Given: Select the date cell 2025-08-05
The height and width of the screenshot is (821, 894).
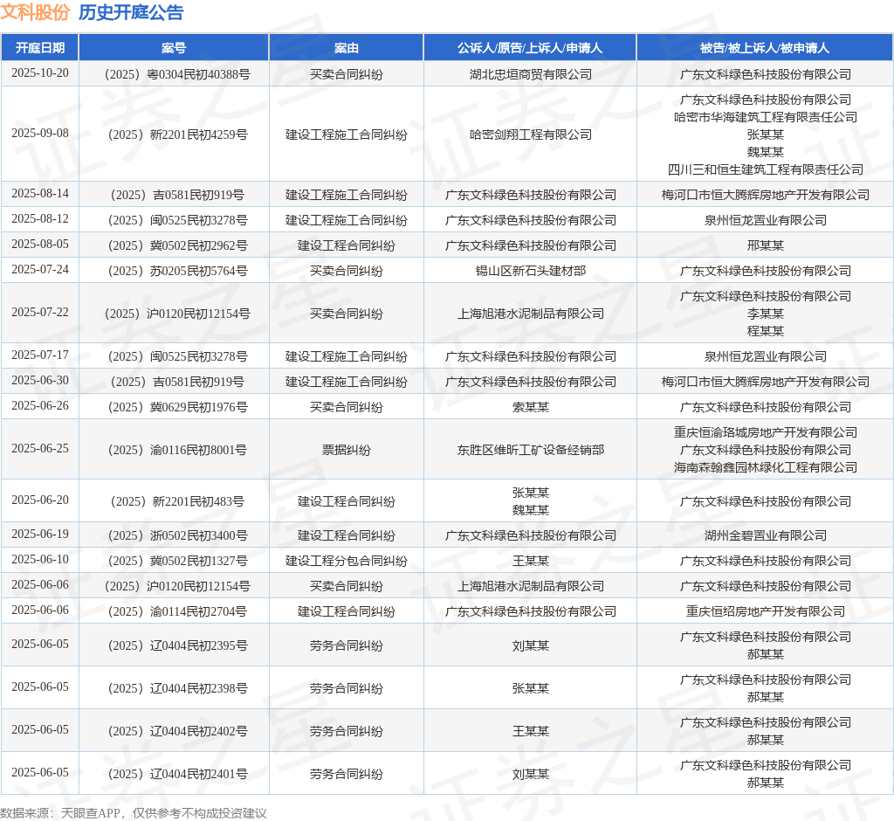Looking at the screenshot, I should (40, 245).
